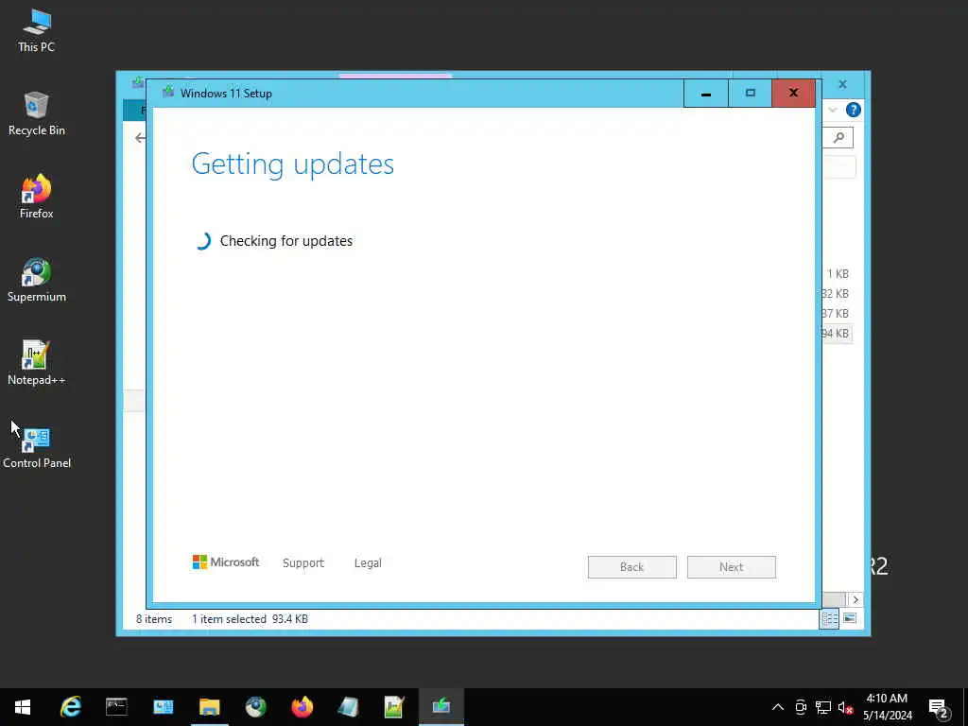968x726 pixels.
Task: Go back in File Explorer
Action: click(x=140, y=138)
